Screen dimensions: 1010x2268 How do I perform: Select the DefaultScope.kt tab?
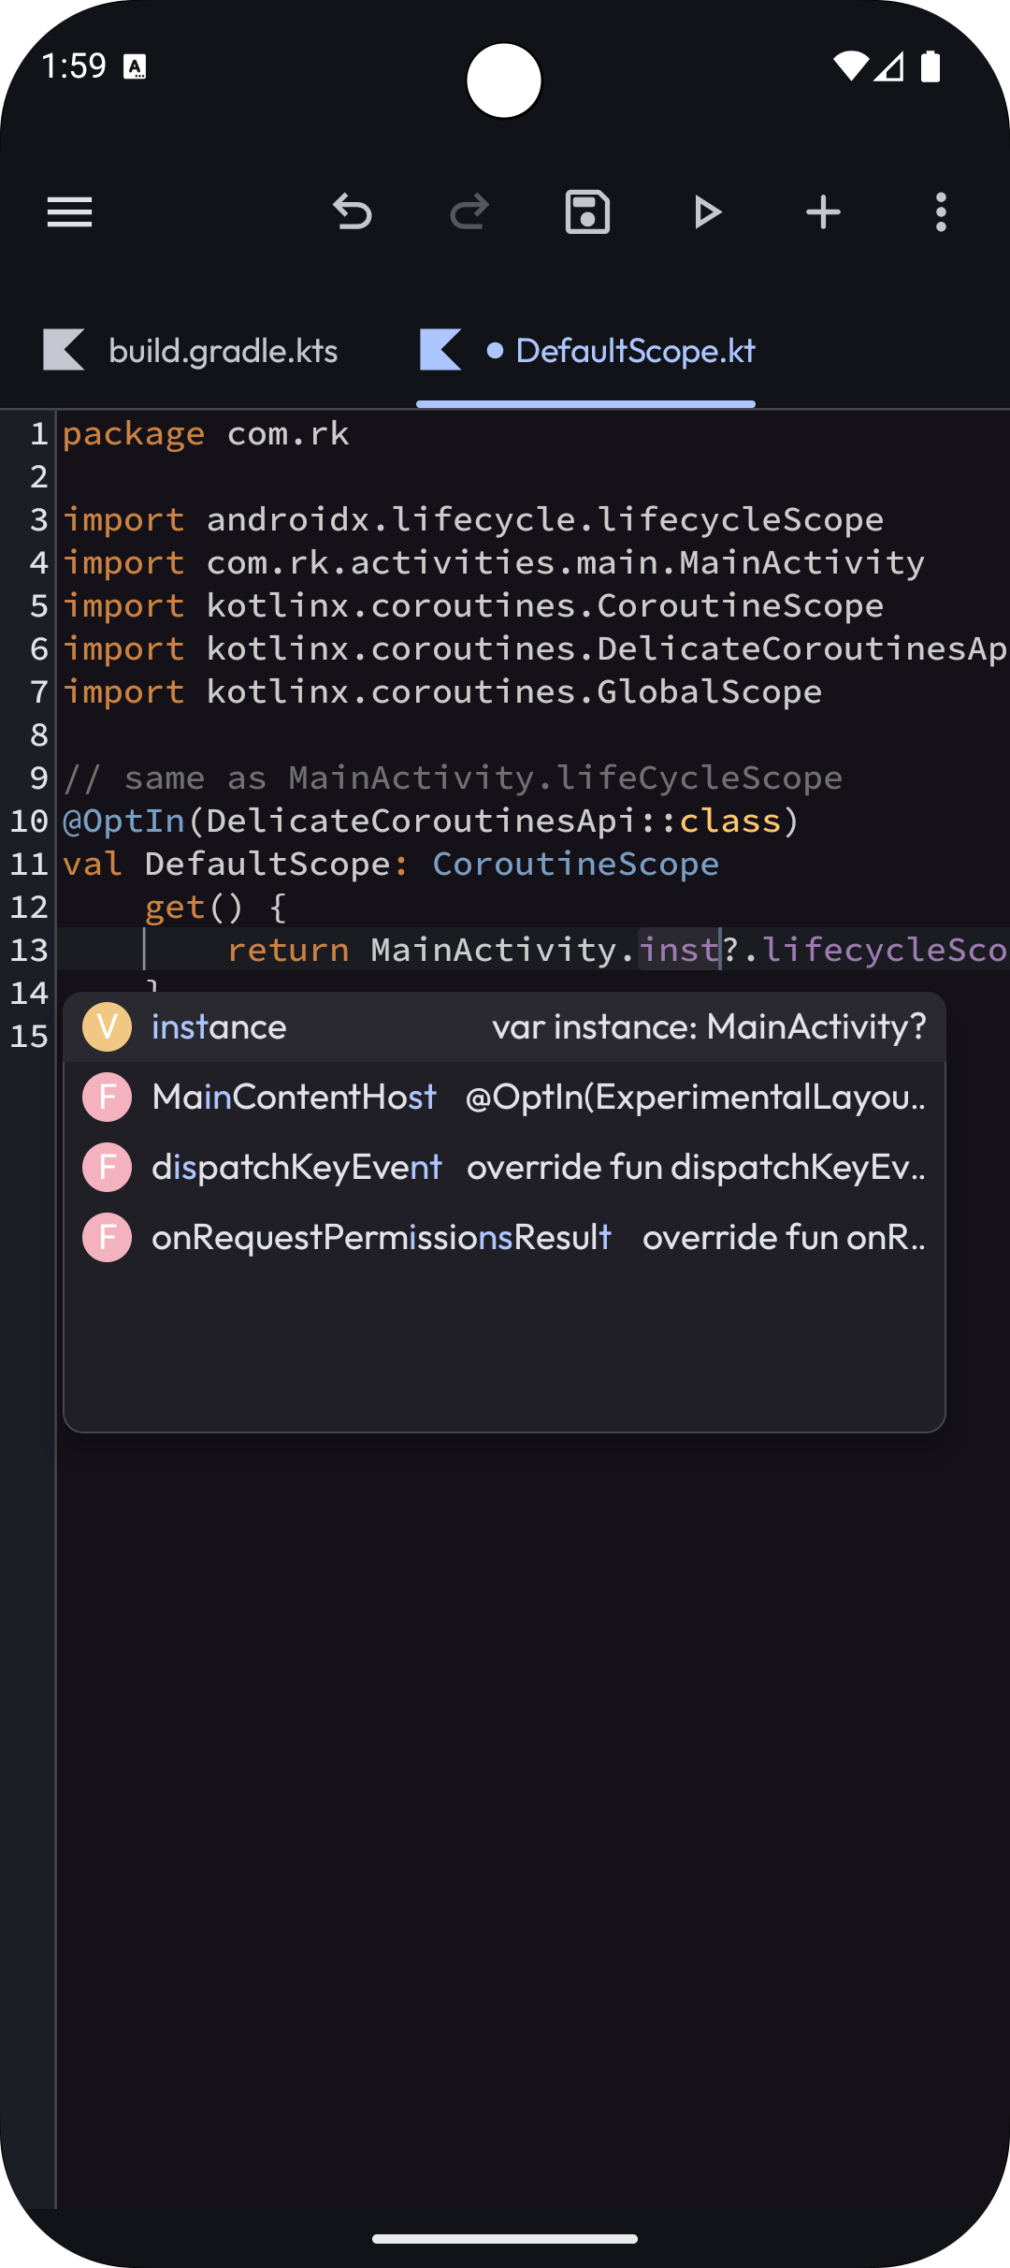(586, 351)
